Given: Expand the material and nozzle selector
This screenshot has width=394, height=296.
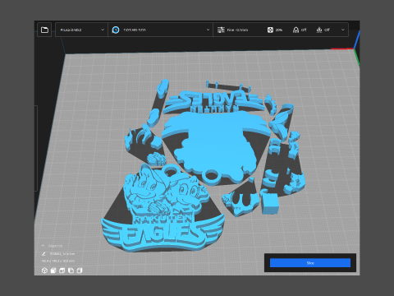Looking at the screenshot, I should 161,30.
